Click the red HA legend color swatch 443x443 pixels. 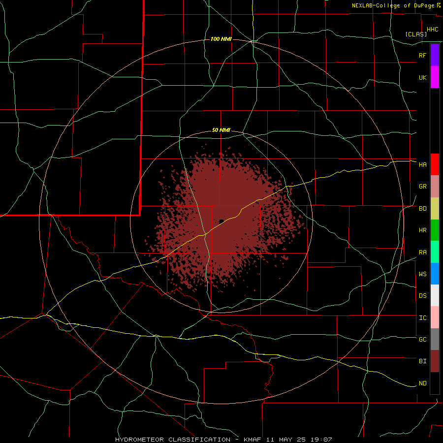(x=435, y=164)
